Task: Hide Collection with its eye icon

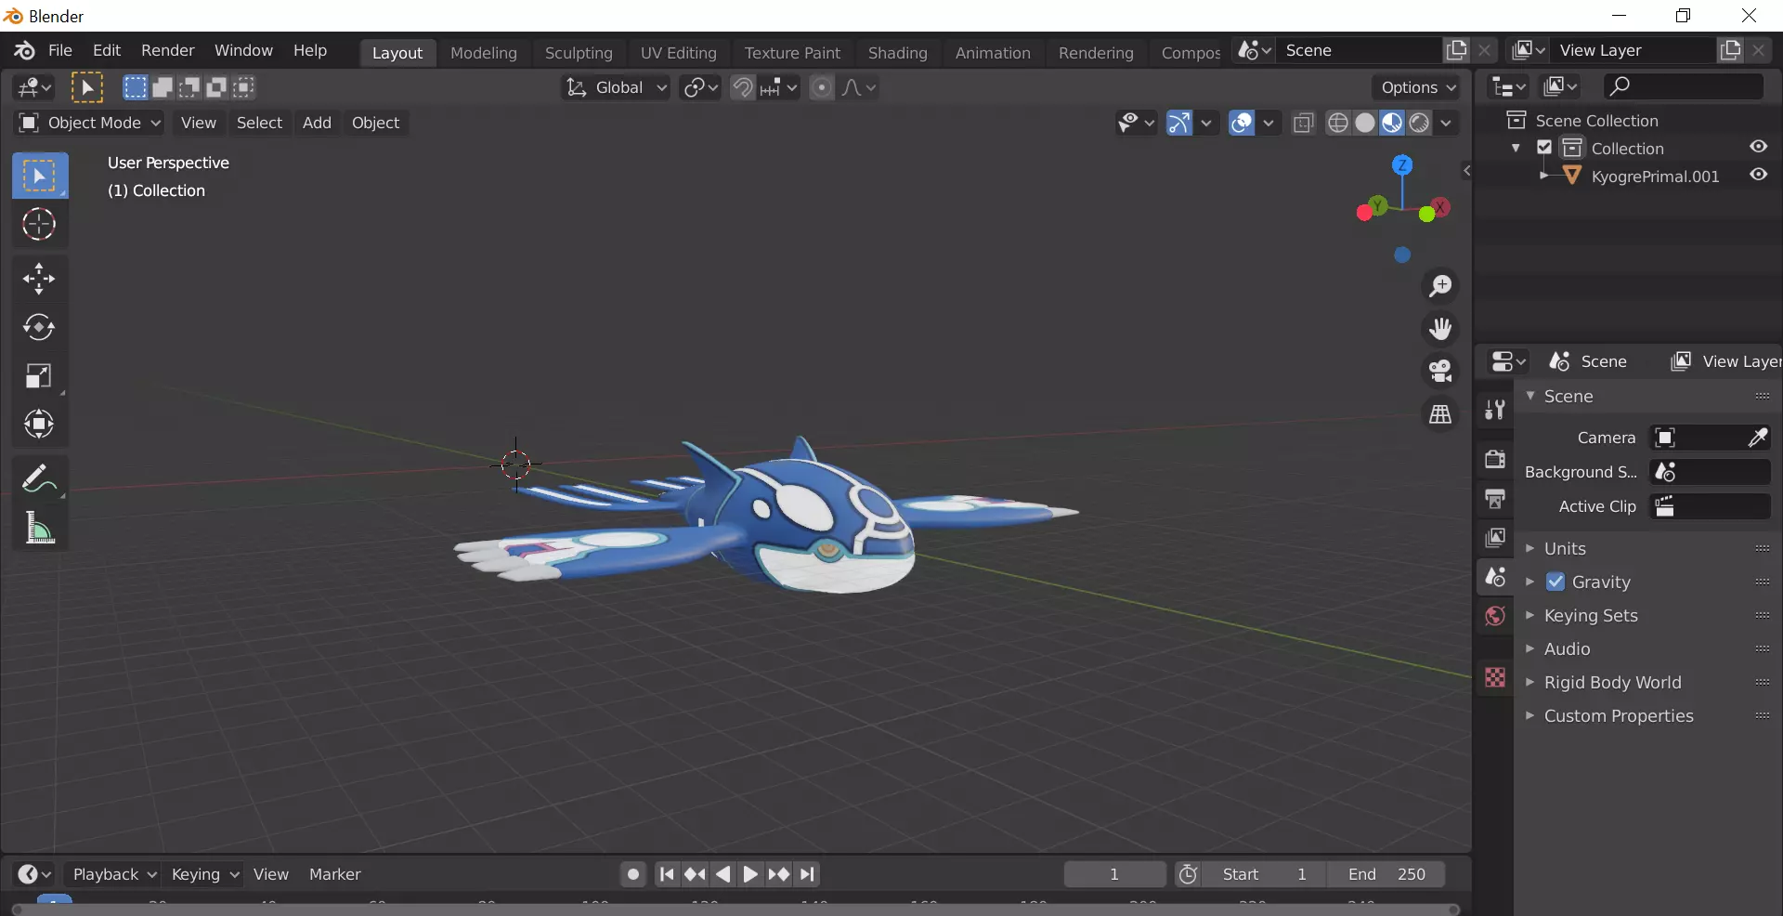Action: [1758, 147]
